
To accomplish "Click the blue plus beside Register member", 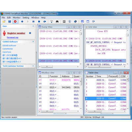I will coord(30,33).
